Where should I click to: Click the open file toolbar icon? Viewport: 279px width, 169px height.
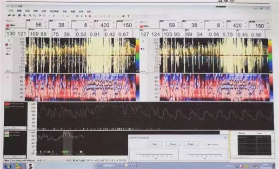[9, 15]
